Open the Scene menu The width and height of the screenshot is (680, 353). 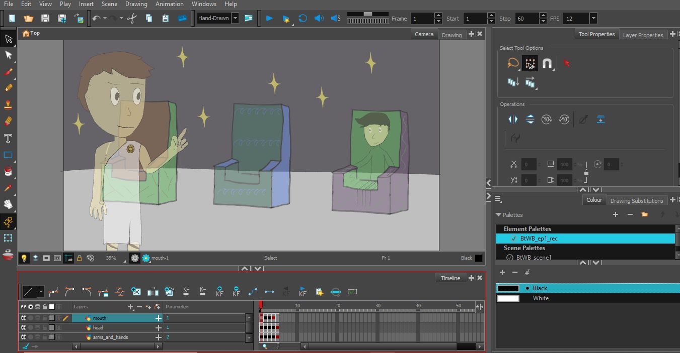109,4
